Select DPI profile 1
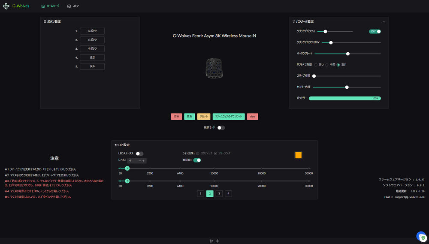Screen dimensions: 429x244 (x=200, y=194)
